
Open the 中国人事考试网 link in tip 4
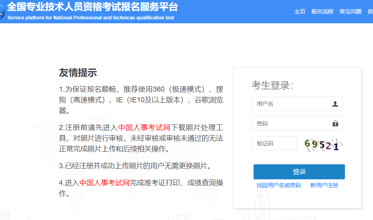tap(104, 183)
